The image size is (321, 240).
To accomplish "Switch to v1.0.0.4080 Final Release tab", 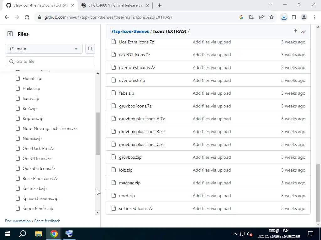I will (115, 5).
